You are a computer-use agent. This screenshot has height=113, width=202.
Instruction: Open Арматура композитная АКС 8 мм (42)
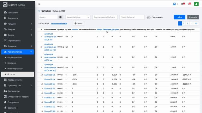[50, 47]
